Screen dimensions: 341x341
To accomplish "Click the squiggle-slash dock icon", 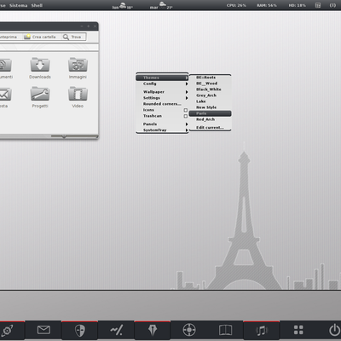I will click(116, 331).
